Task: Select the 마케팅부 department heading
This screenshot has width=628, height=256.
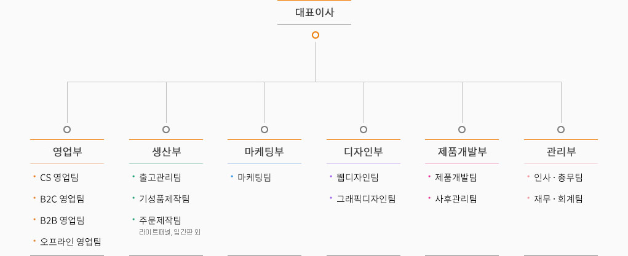Action: click(264, 152)
